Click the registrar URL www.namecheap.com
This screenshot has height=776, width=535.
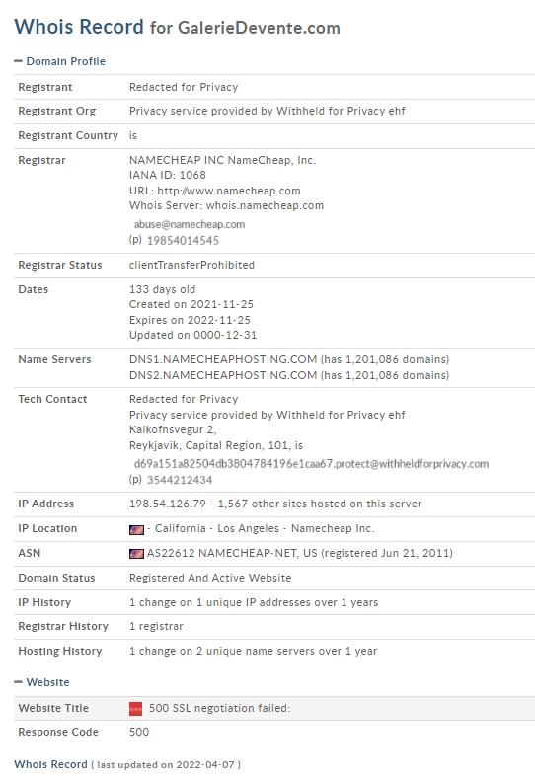229,191
